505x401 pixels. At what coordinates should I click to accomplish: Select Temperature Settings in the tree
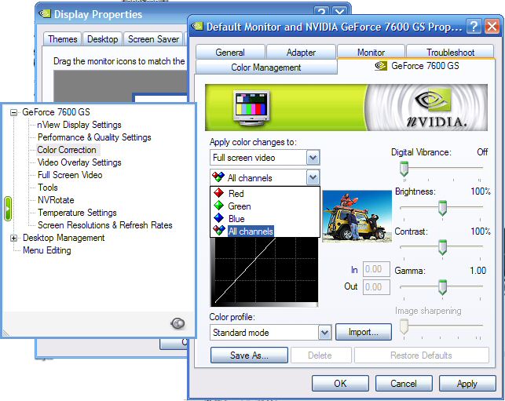(x=77, y=213)
